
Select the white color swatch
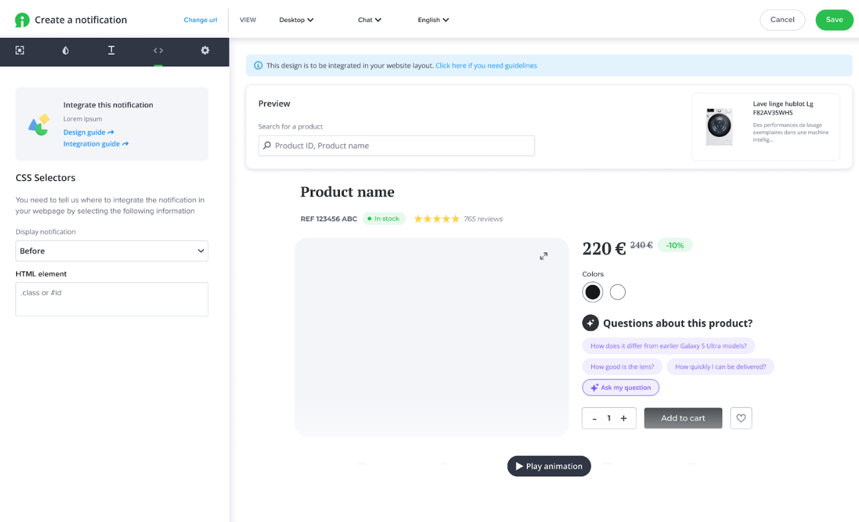point(618,292)
